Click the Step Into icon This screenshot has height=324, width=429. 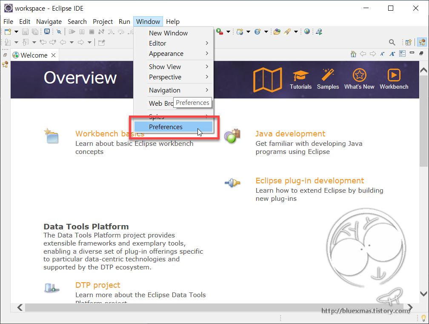coord(111,32)
